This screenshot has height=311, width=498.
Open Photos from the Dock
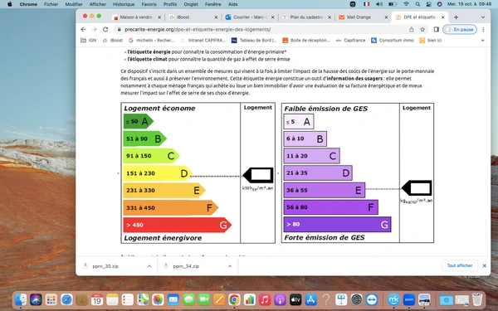158,299
